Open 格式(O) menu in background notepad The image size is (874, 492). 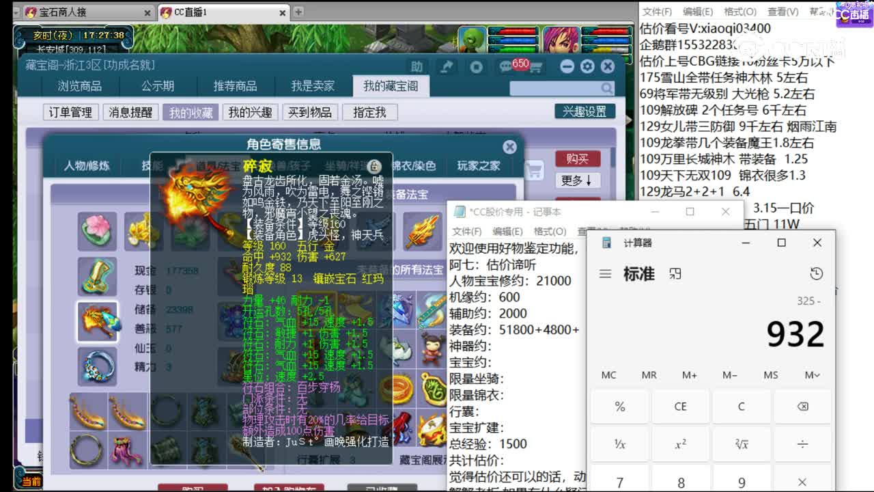coord(740,12)
